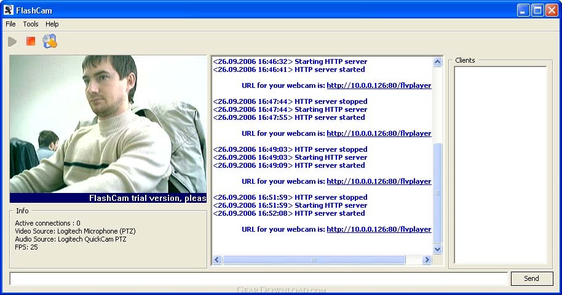Open the webcam URL after 16:52:08 entry
The height and width of the screenshot is (295, 562).
(x=379, y=229)
